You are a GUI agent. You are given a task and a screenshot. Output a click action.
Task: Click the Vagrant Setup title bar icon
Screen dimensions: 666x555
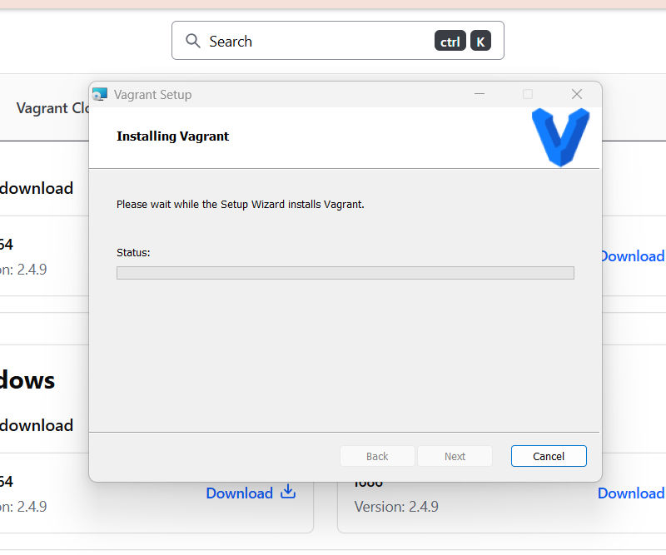(100, 94)
